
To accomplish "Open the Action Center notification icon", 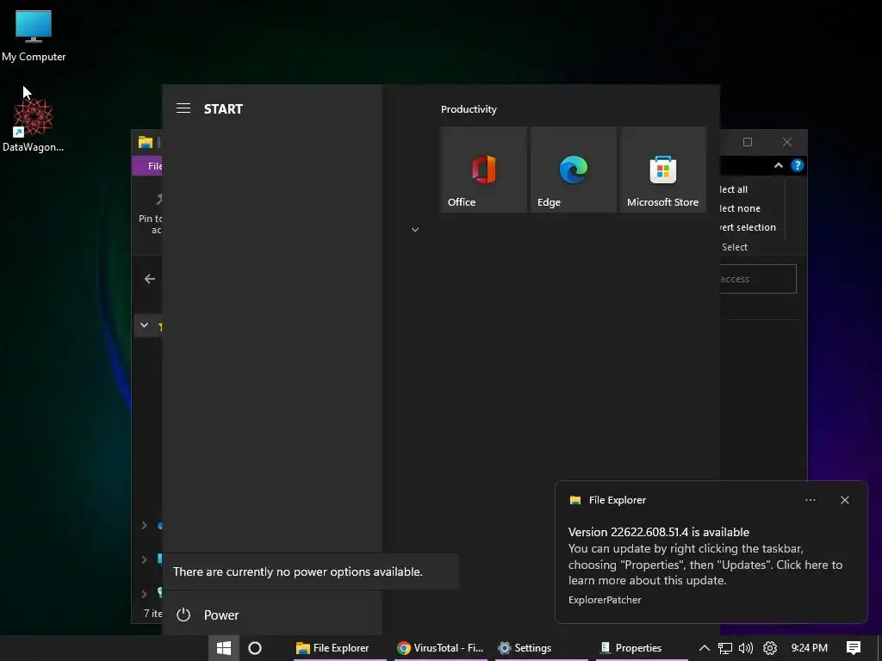I will coord(854,648).
